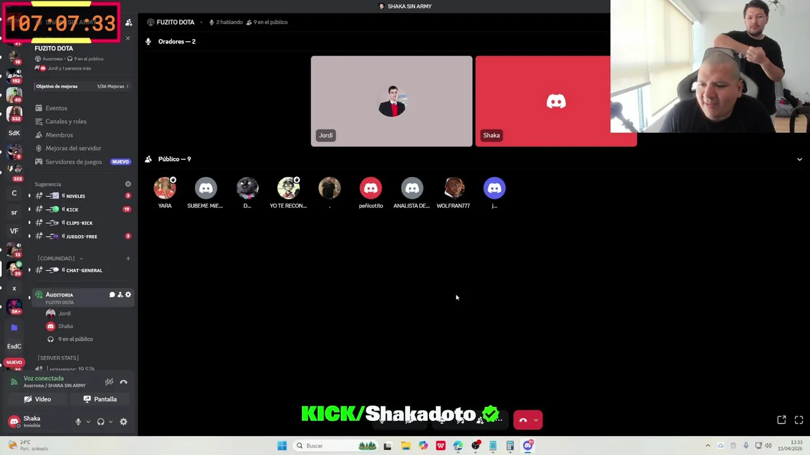Open headphone output options arrow
This screenshot has width=810, height=455.
click(x=110, y=422)
